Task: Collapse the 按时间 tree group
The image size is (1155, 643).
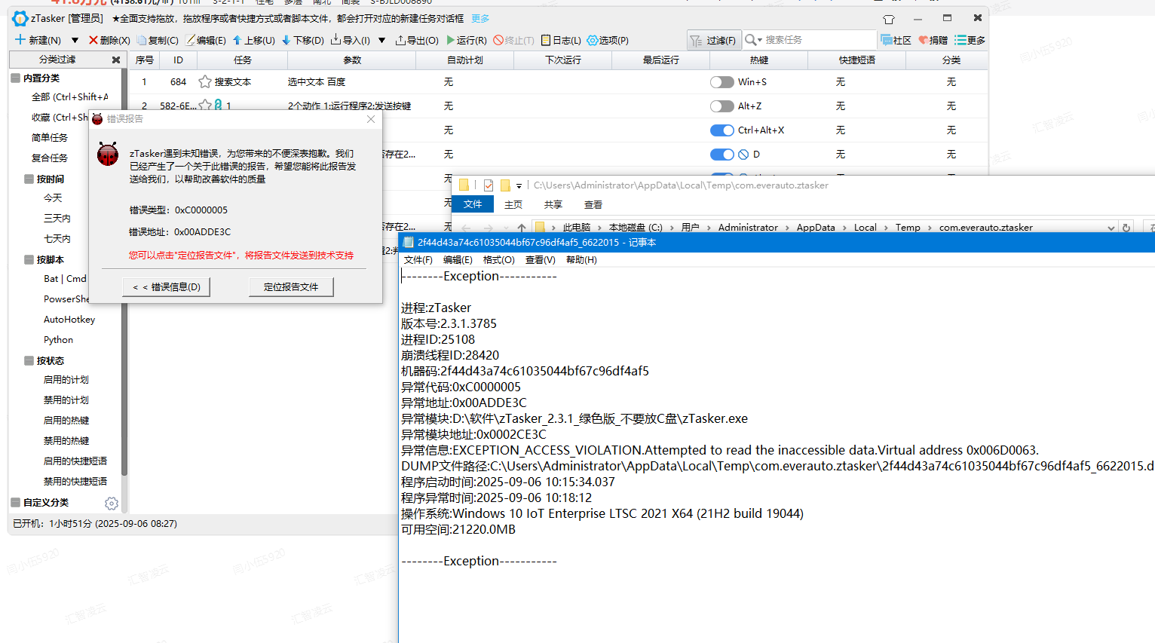Action: (x=29, y=179)
